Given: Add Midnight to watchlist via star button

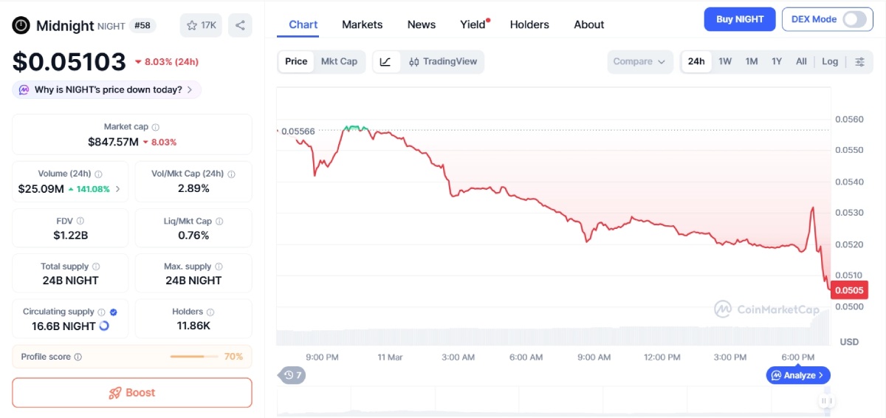Looking at the screenshot, I should 201,25.
